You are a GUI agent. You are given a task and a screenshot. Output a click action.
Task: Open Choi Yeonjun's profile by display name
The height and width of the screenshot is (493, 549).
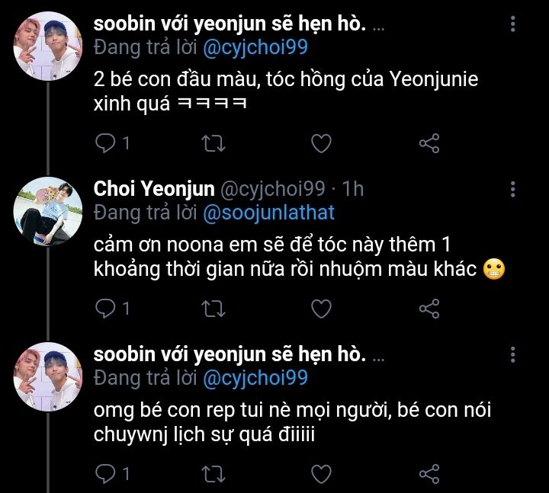click(153, 189)
